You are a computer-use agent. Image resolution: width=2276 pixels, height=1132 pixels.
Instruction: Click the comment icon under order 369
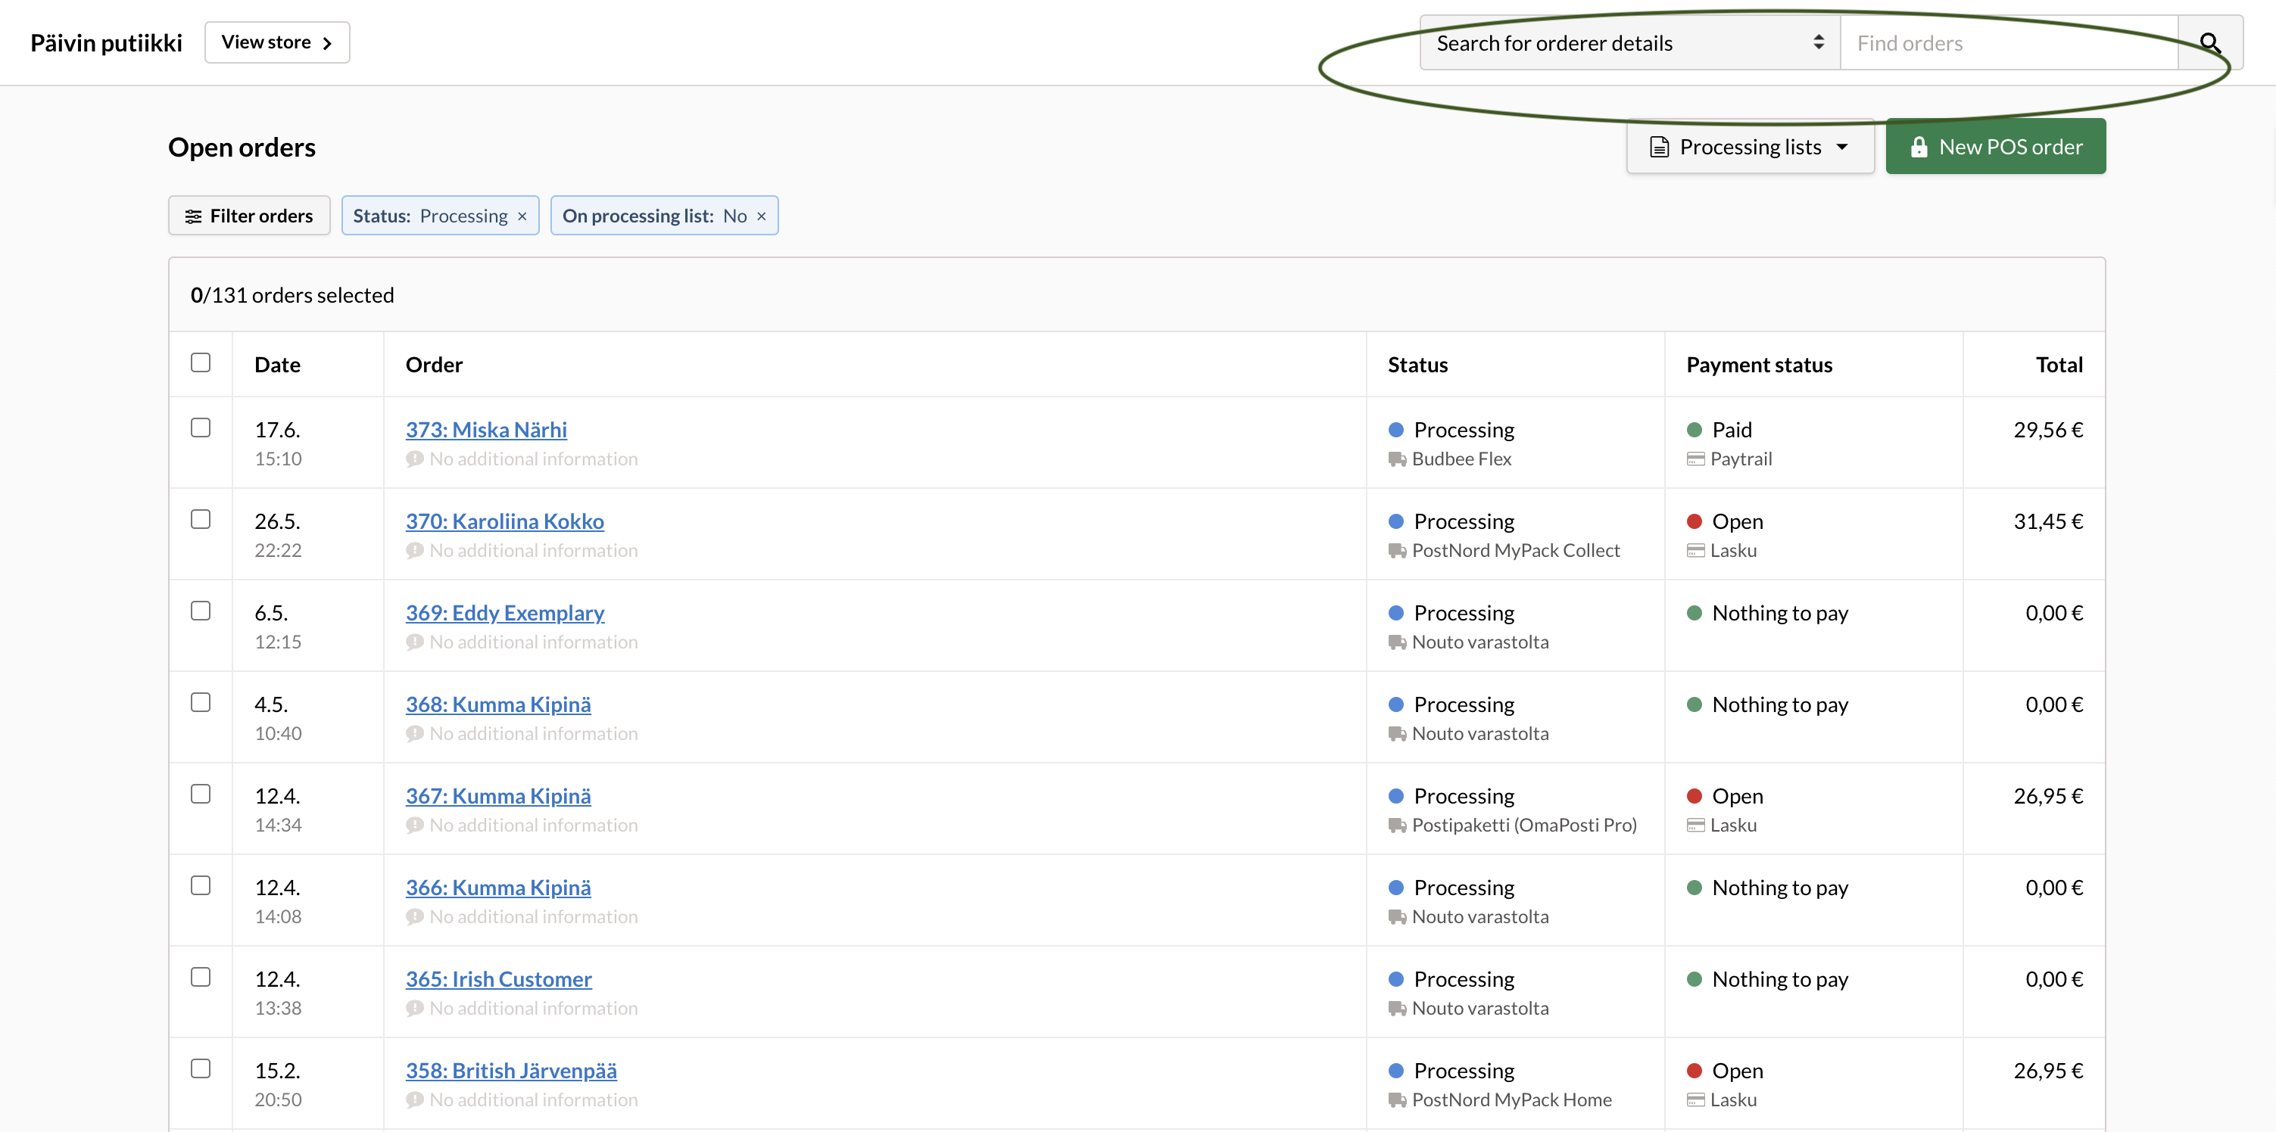pyautogui.click(x=414, y=643)
